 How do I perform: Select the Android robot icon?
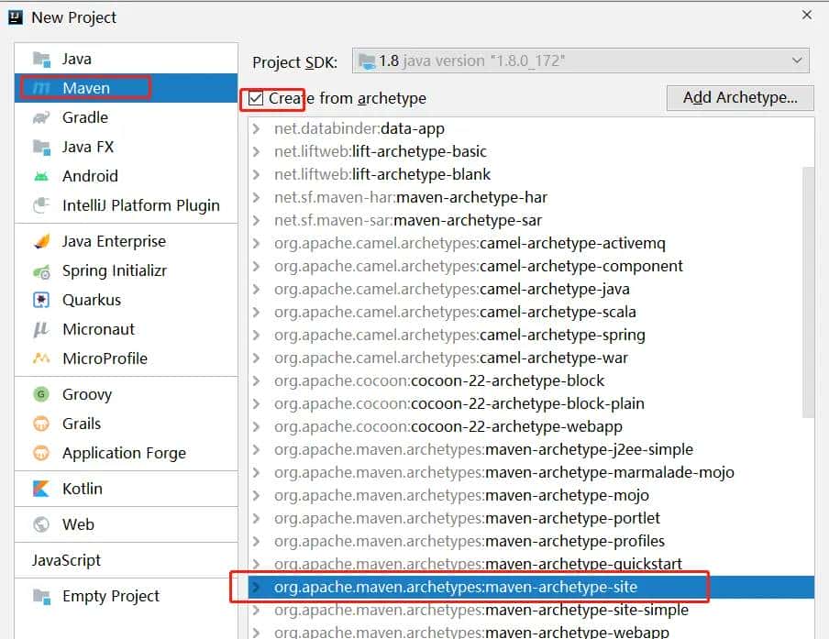(41, 176)
